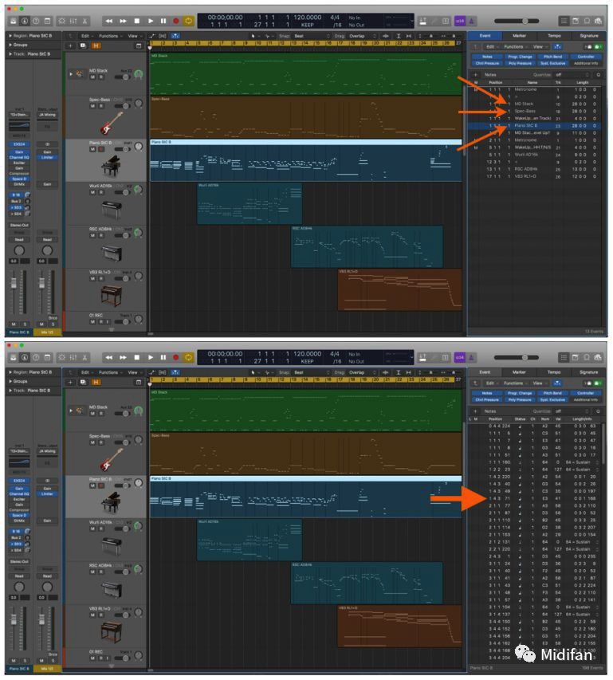Open Browsers icon in top window
Image resolution: width=613 pixels, height=680 pixels.
coord(599,21)
